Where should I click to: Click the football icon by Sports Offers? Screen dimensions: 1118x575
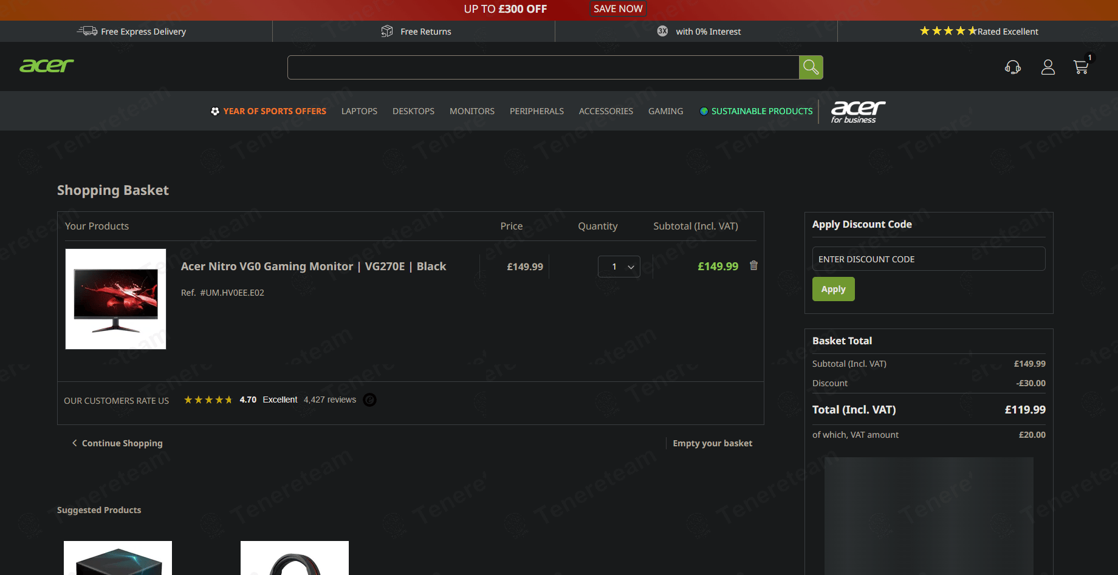(215, 111)
